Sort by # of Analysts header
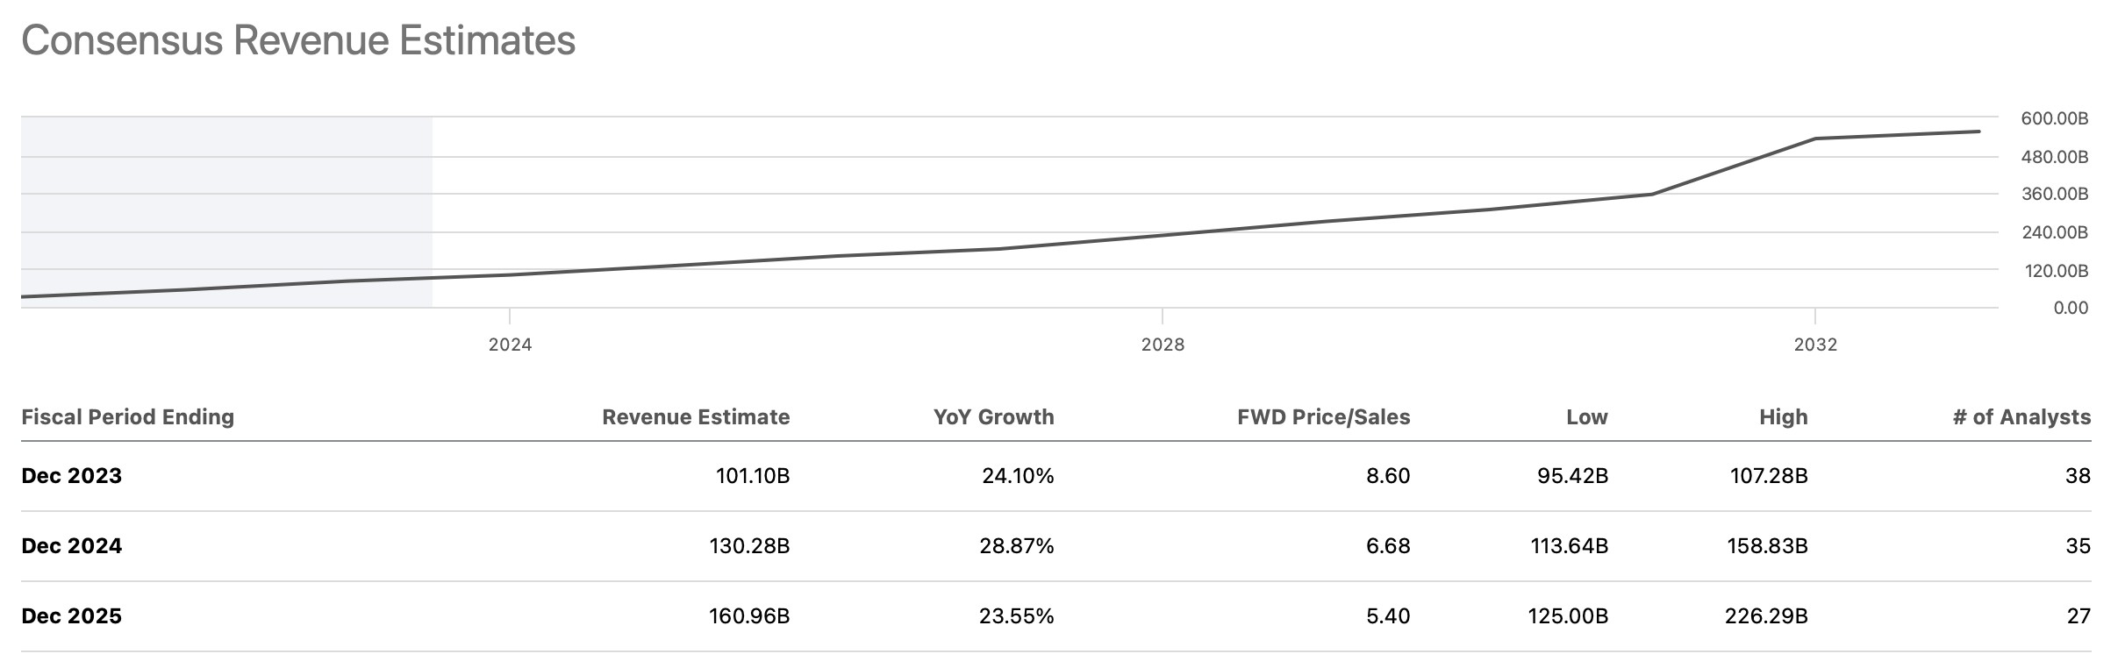The width and height of the screenshot is (2125, 661). point(2021,416)
